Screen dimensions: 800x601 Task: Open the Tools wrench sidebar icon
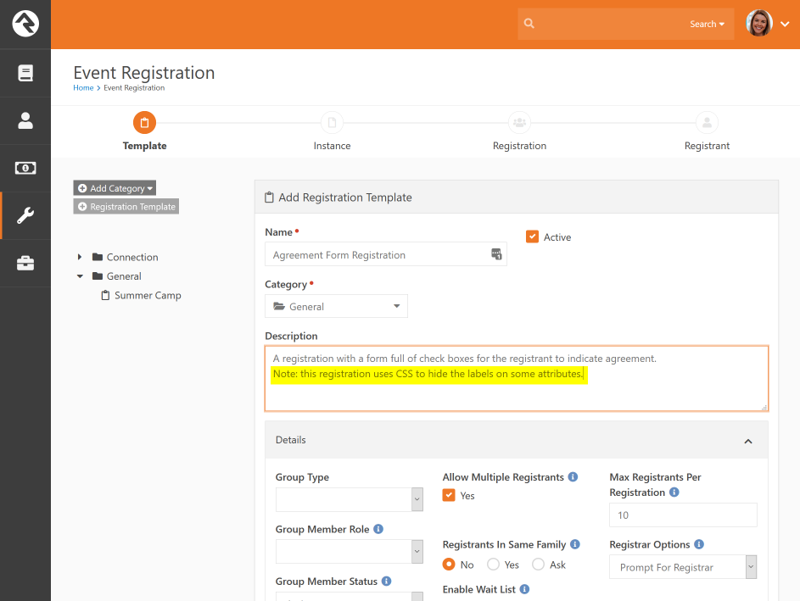click(x=25, y=215)
